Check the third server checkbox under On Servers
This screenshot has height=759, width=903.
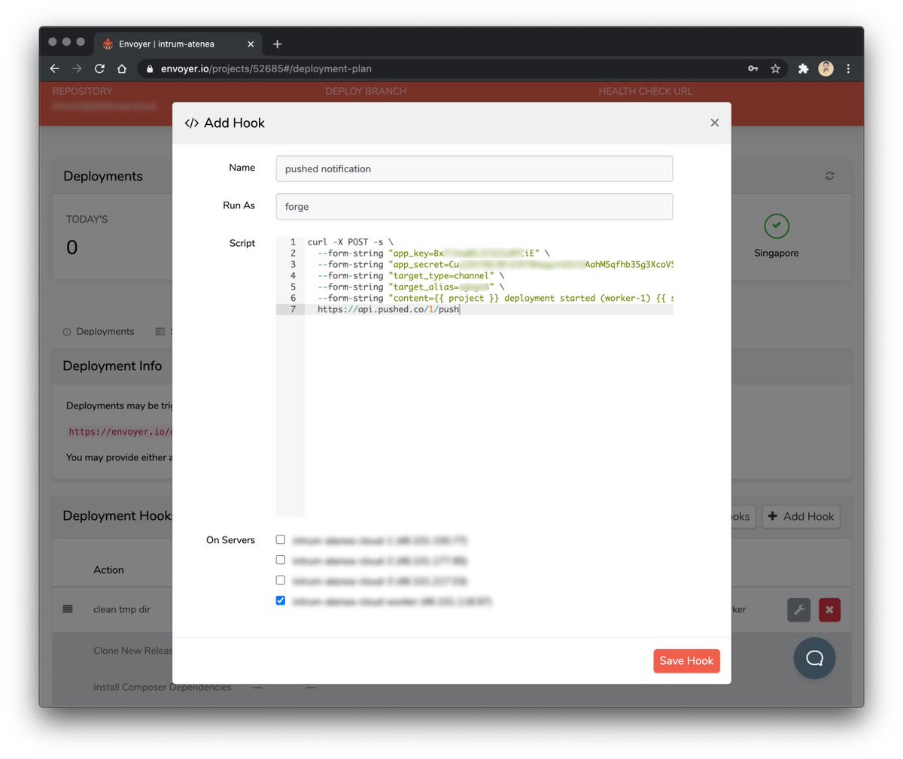click(281, 580)
